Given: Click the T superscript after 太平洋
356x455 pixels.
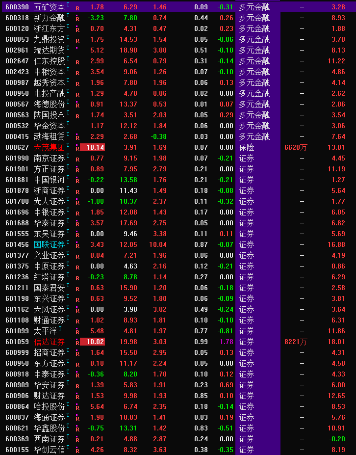Looking at the screenshot, I should tap(60, 328).
